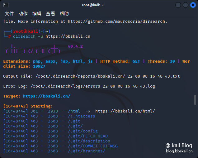
Task: Click the /.git/COMMIT_EDITMSG result entry
Action: [93, 146]
